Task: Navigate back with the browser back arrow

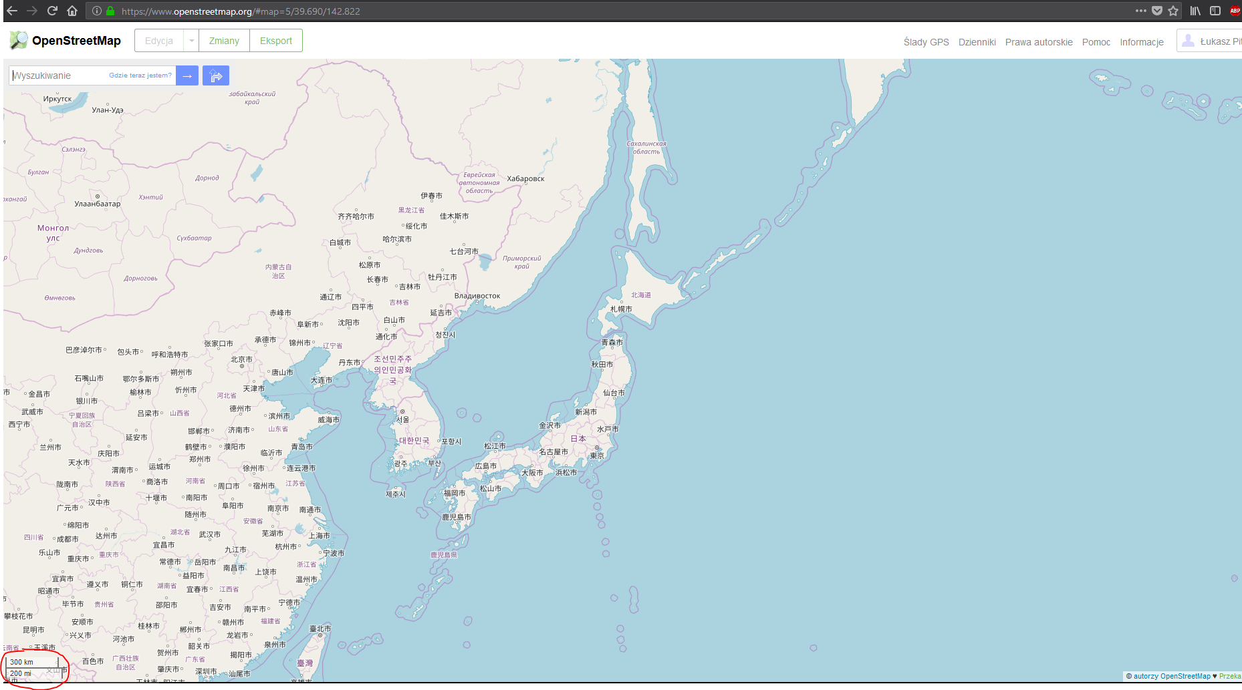Action: click(11, 10)
